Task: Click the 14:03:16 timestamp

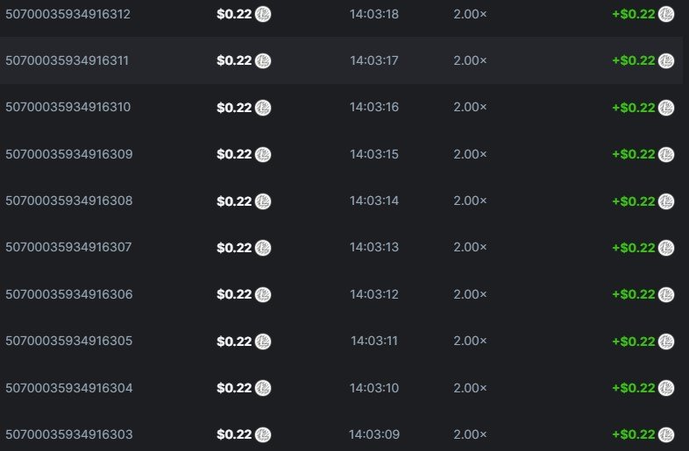Action: 374,108
